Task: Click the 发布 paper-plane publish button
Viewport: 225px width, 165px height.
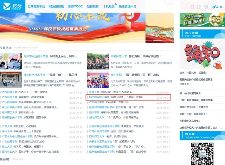Action: click(x=217, y=7)
